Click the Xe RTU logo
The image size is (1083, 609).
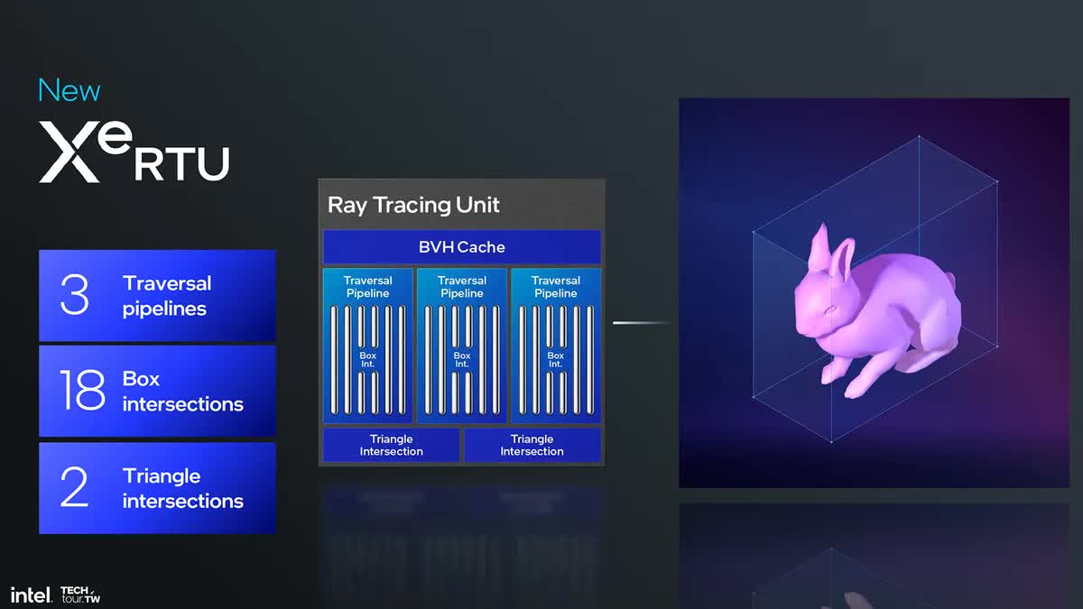click(x=134, y=152)
